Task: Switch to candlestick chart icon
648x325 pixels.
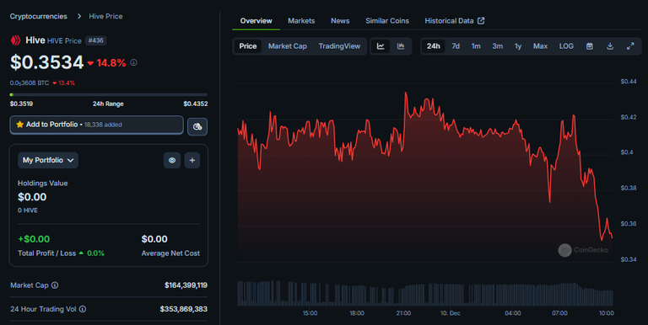Action: click(401, 46)
